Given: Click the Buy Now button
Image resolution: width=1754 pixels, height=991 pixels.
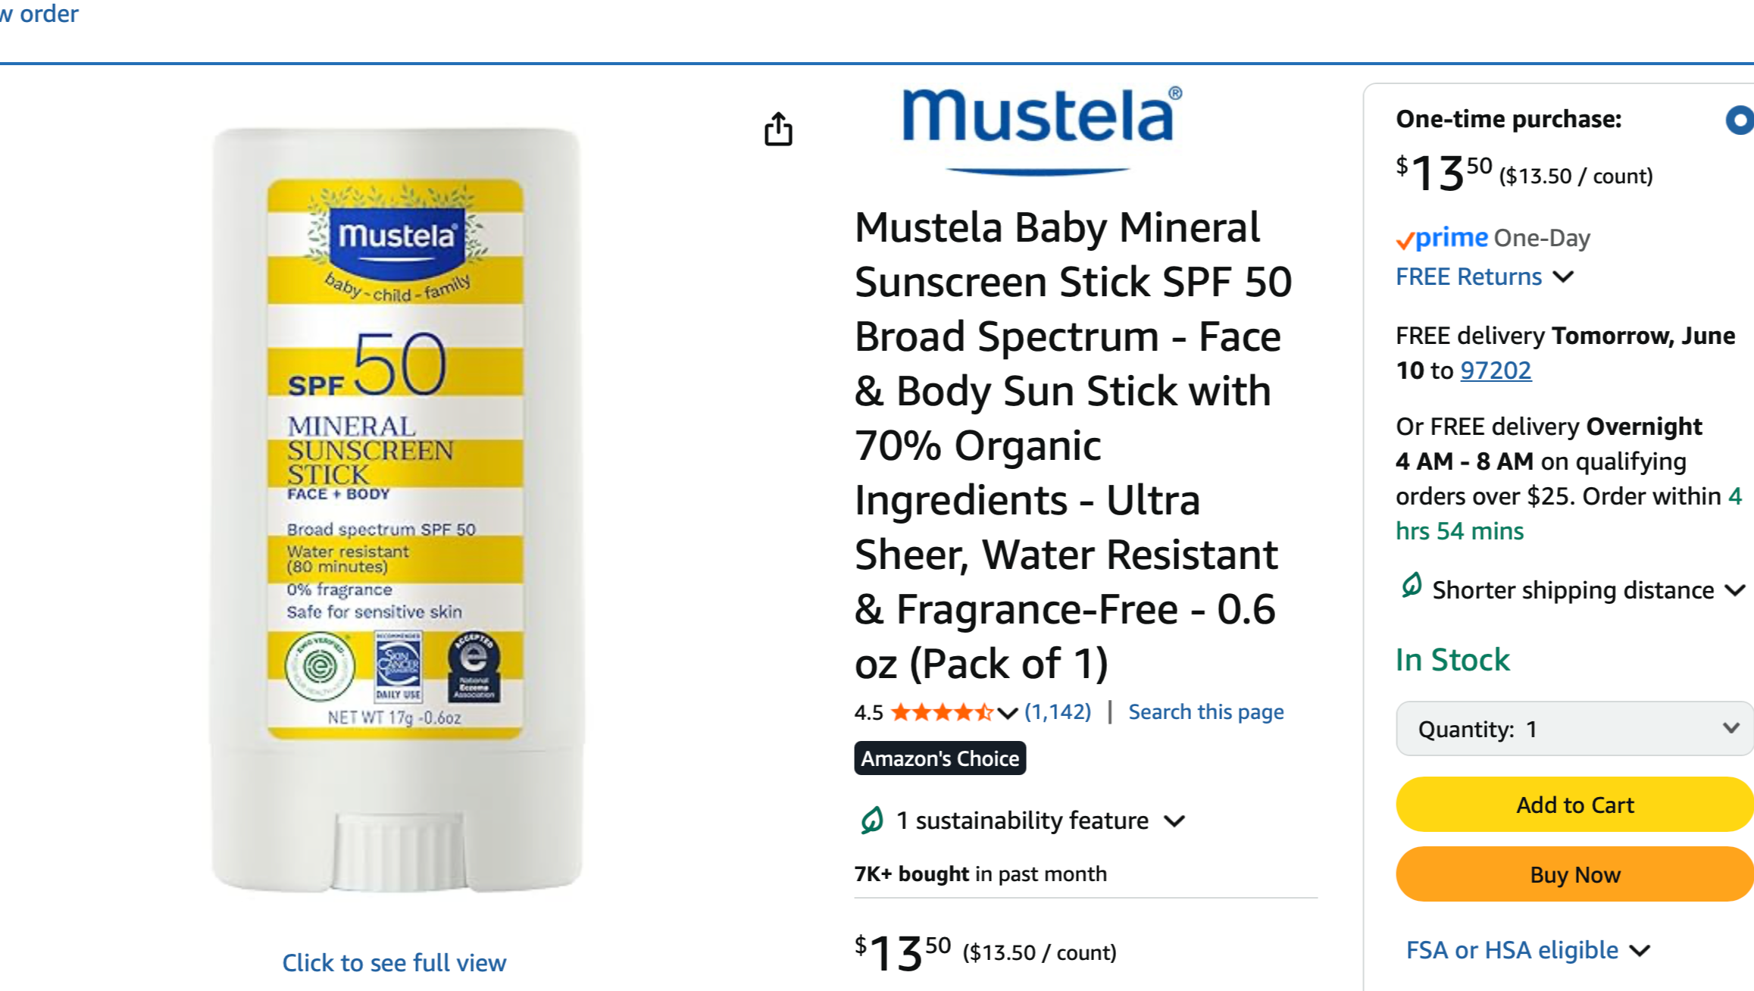Looking at the screenshot, I should tap(1574, 874).
